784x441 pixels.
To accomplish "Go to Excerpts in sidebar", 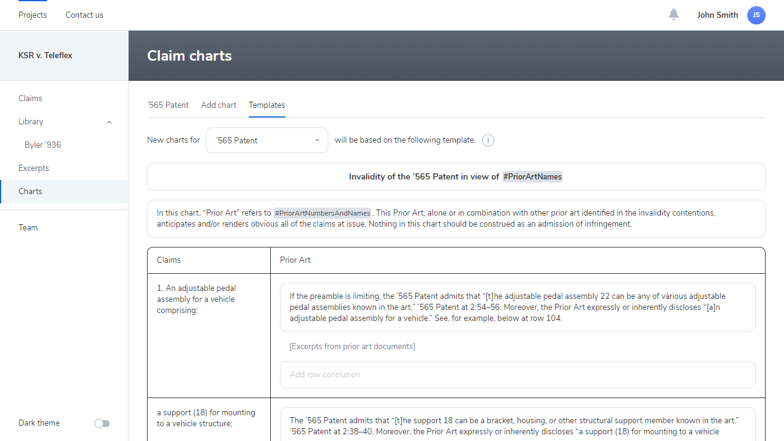I will [64, 168].
